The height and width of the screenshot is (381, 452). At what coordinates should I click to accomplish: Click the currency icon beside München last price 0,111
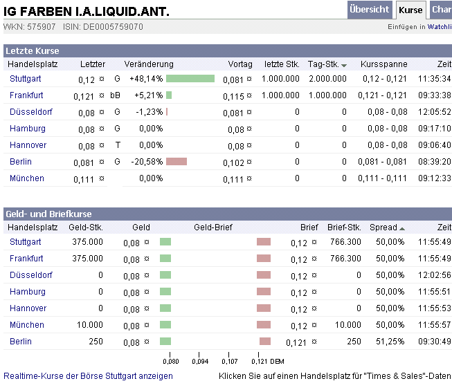coord(102,178)
